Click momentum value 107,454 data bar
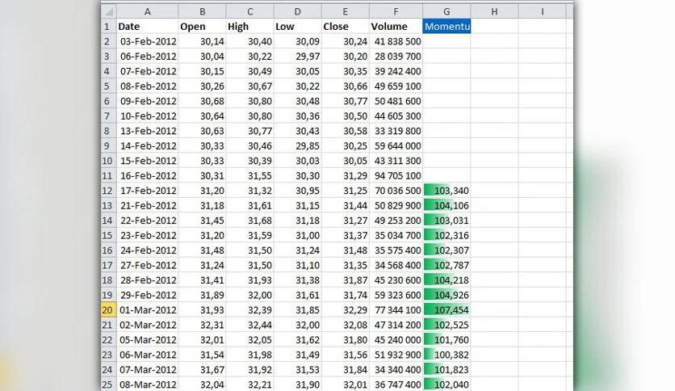 447,310
